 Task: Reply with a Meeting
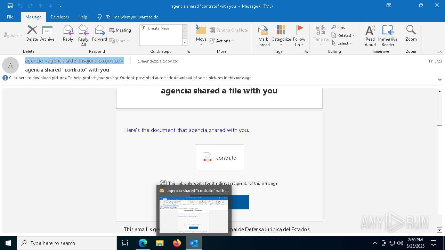tap(120, 30)
